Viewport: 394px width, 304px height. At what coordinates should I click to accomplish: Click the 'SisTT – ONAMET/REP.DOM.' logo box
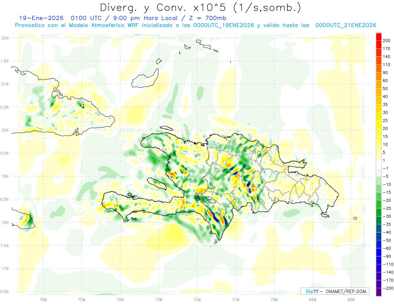[335, 291]
